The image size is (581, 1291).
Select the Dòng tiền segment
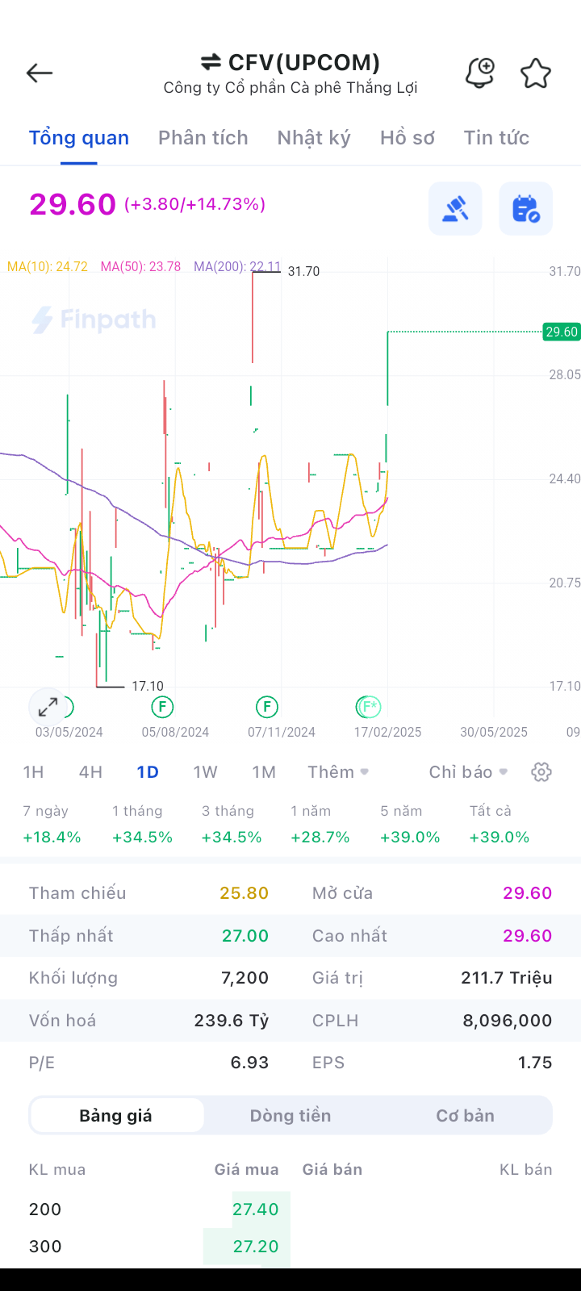[x=290, y=1115]
